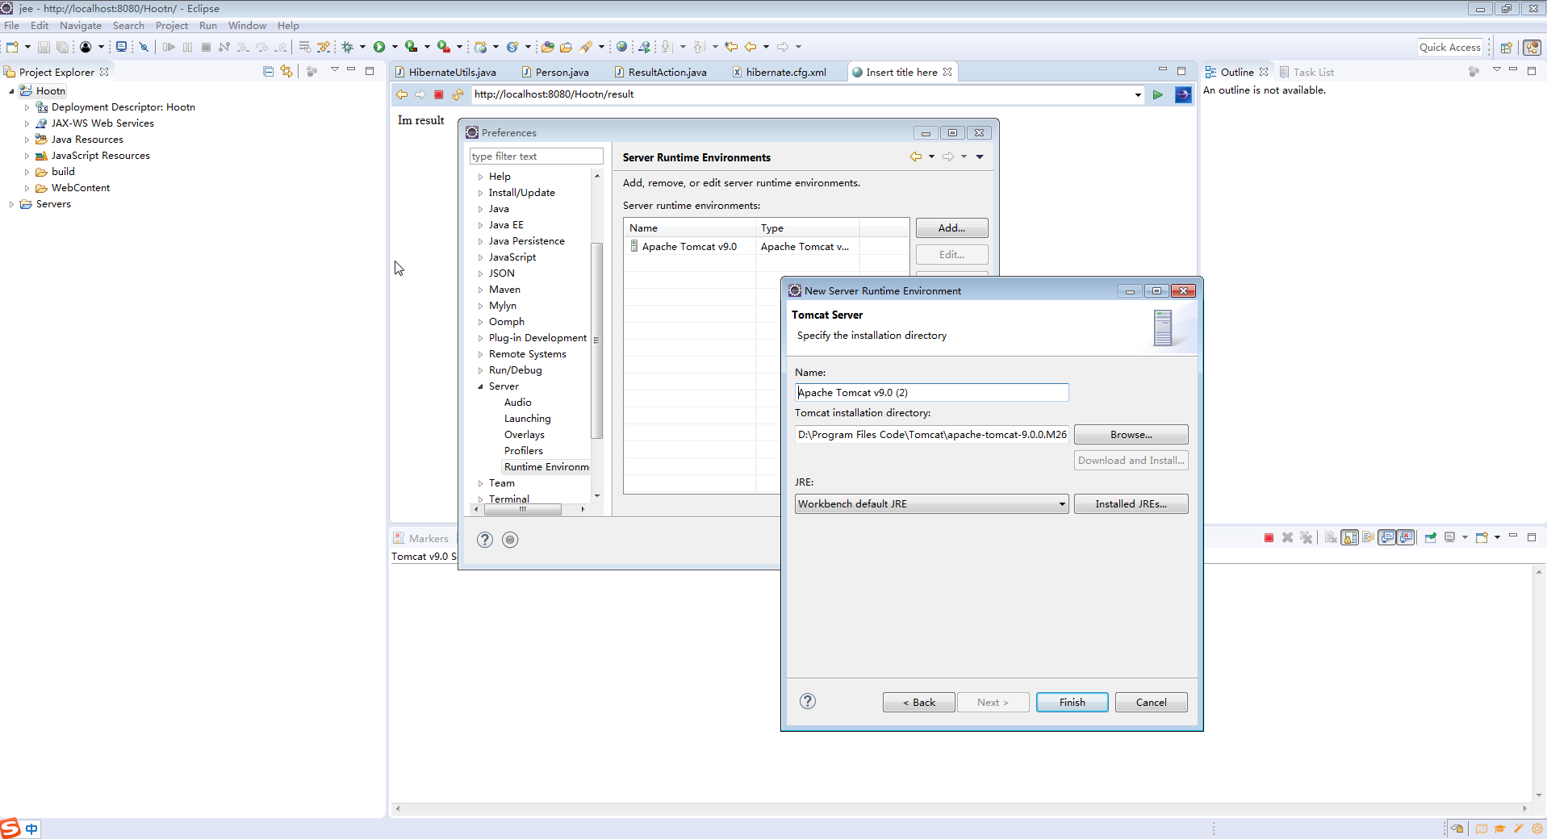Screen dimensions: 1547x839
Task: Click Pin Console icon
Action: pos(1431,537)
